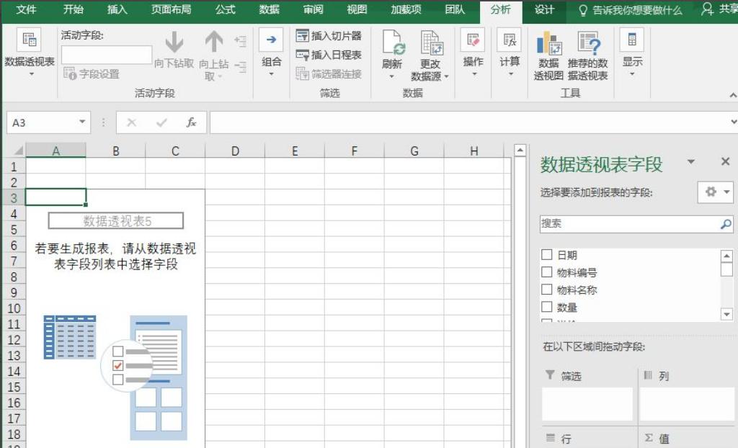Click the search magnifier in field list
The image size is (738, 448).
tap(725, 224)
